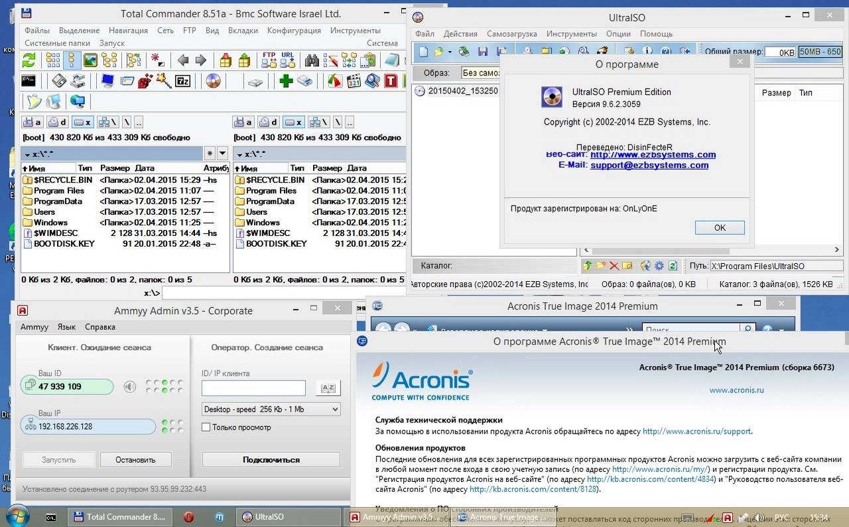Click the unpack files green arrow icon
This screenshot has width=849, height=527.
(x=244, y=61)
